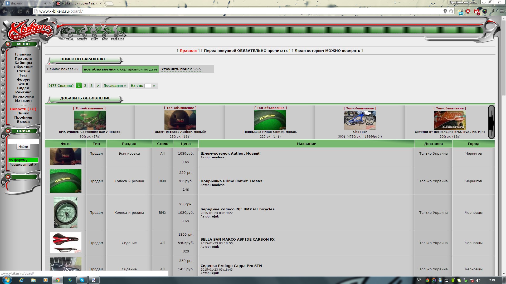Click the browser back arrow
Viewport: 506px width, 284px height.
(4, 11)
